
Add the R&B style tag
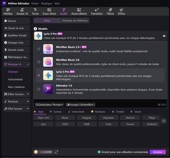(87, 124)
